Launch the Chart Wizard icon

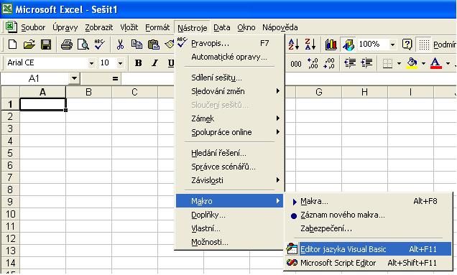pyautogui.click(x=331, y=45)
